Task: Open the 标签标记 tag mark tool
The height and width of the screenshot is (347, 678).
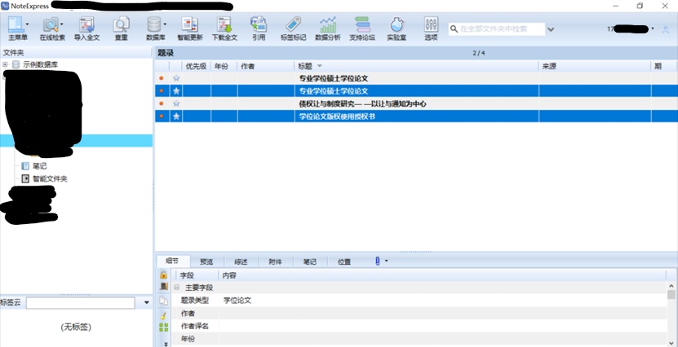Action: coord(294,25)
